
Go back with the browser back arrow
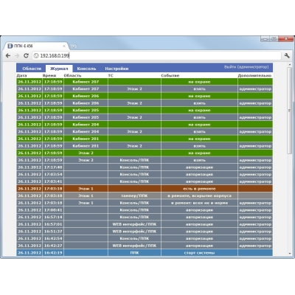(x=8, y=56)
